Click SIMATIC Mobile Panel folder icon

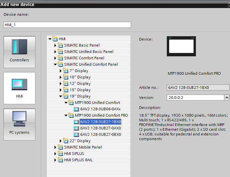pyautogui.click(x=60, y=147)
